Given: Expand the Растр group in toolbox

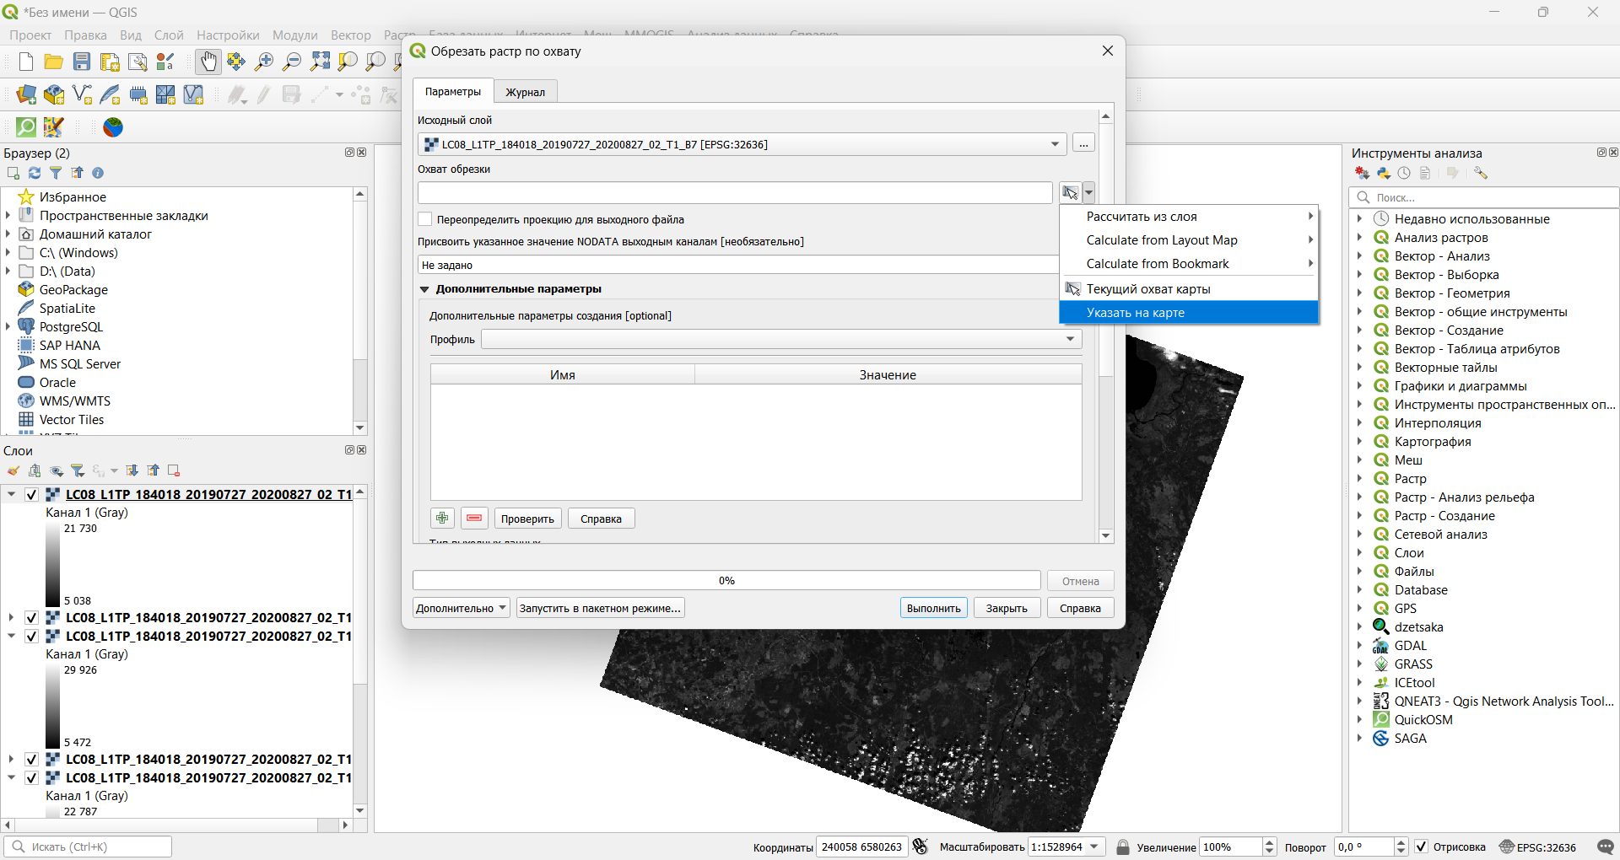Looking at the screenshot, I should click(x=1359, y=479).
